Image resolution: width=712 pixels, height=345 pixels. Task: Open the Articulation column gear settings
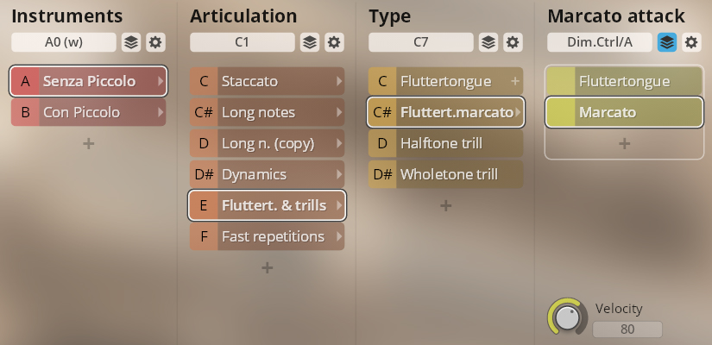pos(334,42)
